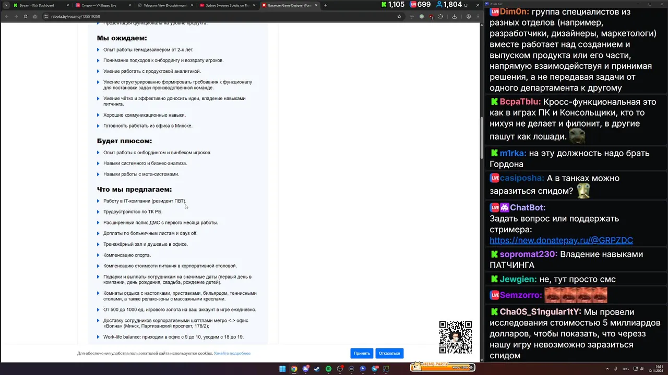Click the microphone tray icon

(x=616, y=369)
